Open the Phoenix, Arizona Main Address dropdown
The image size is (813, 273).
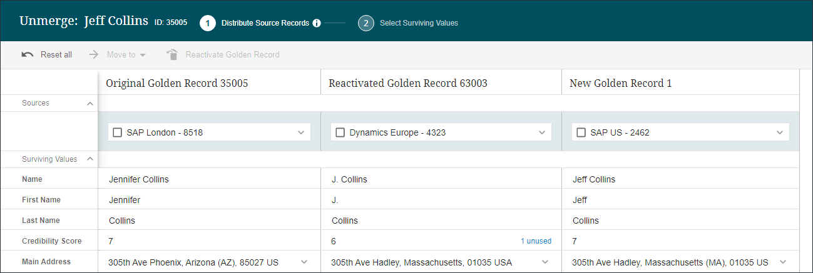304,262
